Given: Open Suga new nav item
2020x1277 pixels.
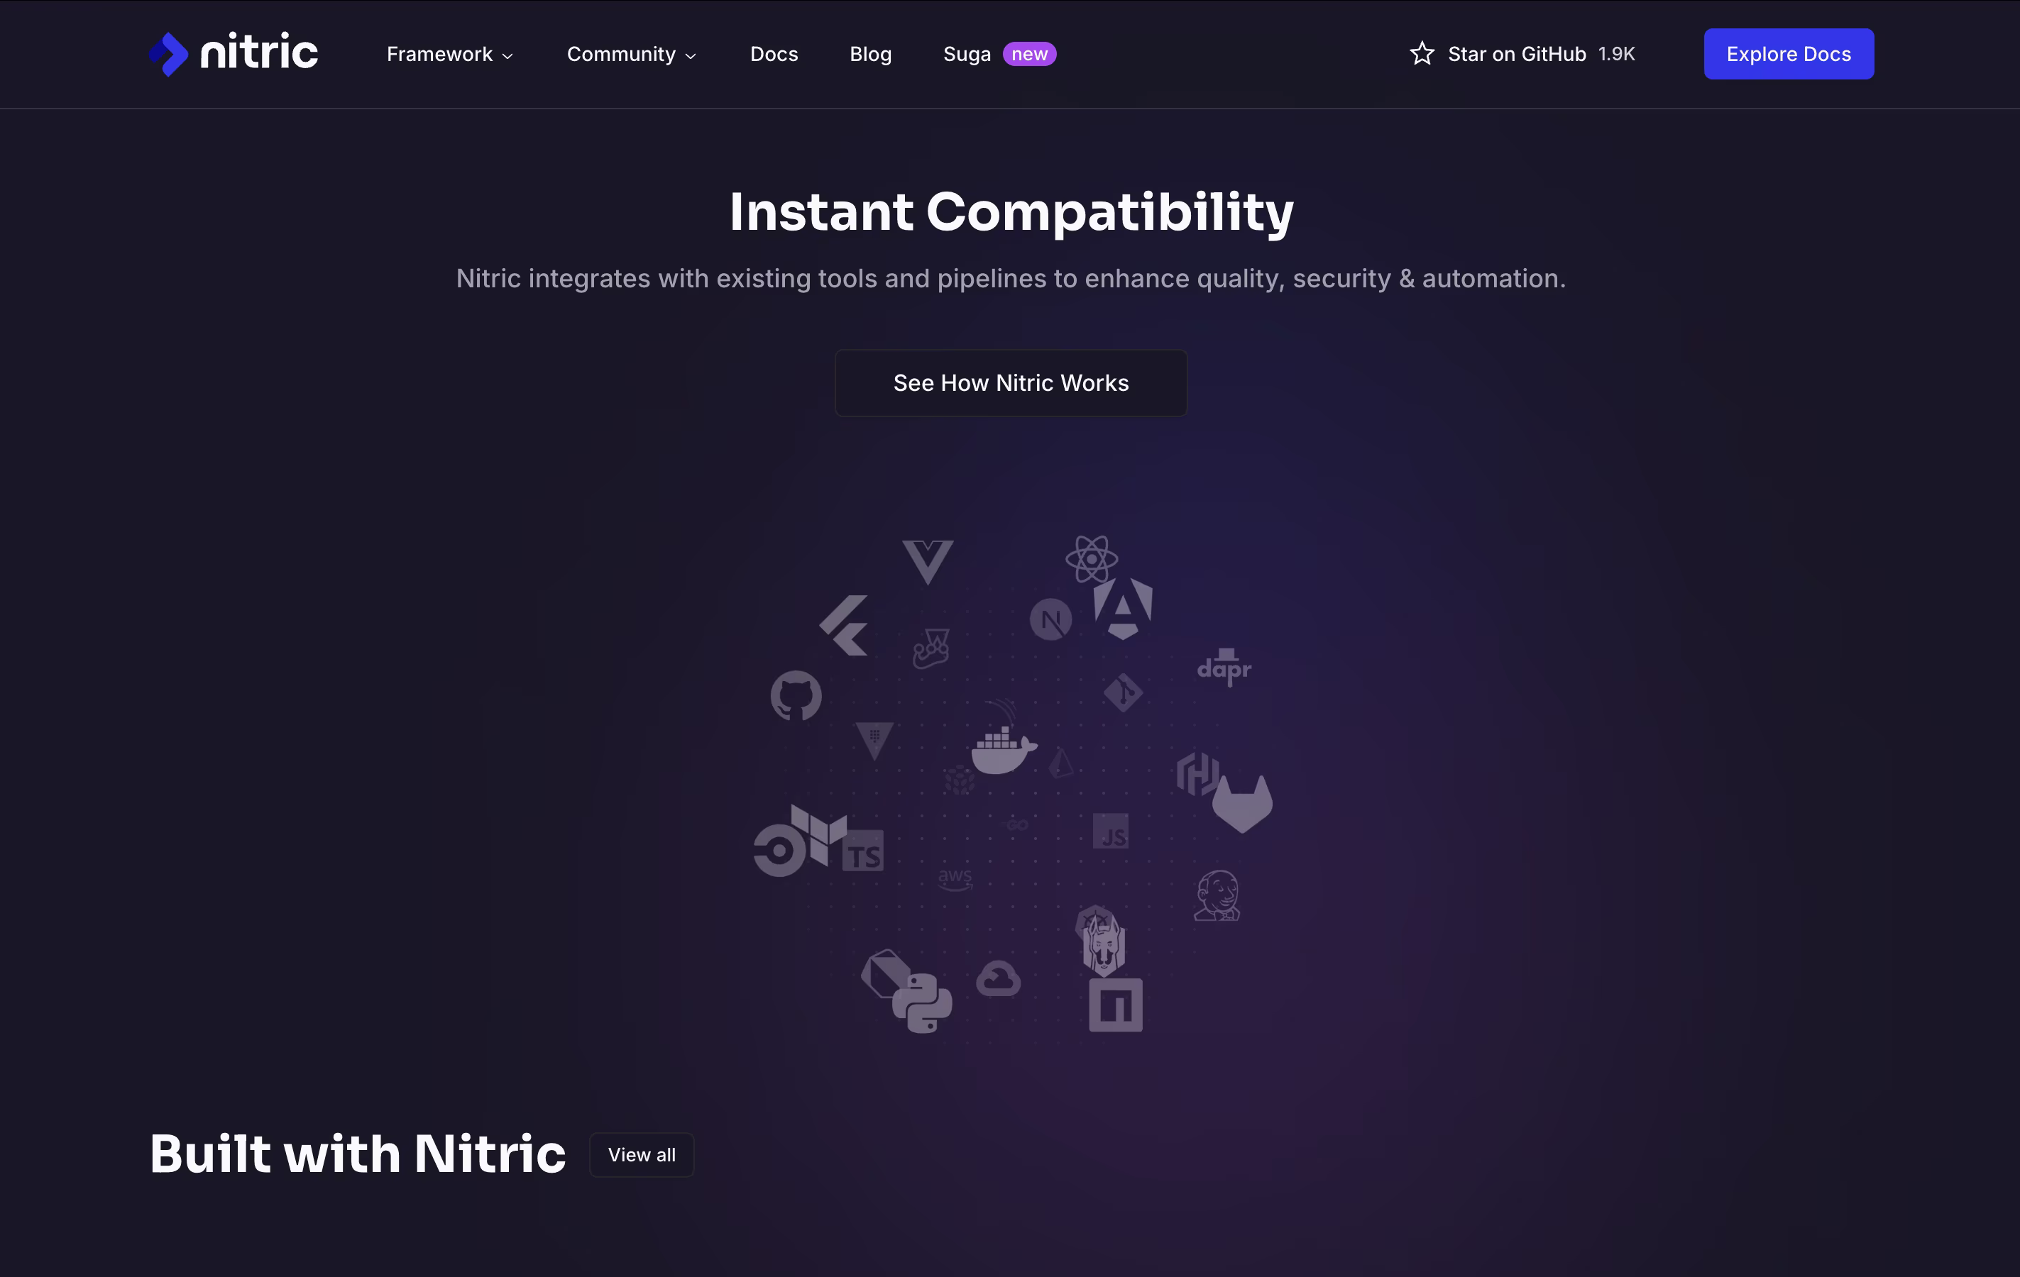Looking at the screenshot, I should pyautogui.click(x=998, y=55).
